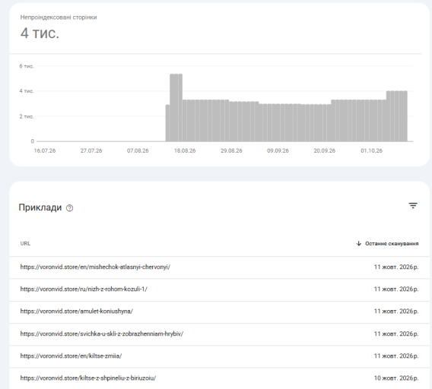Select the 4 тис. total value

pyautogui.click(x=40, y=33)
